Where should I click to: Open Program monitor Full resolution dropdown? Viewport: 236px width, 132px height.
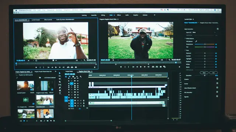pyautogui.click(x=164, y=60)
